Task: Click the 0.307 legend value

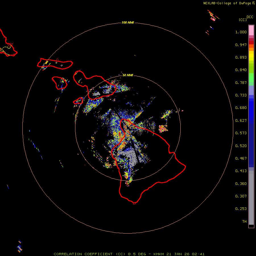Action: click(241, 196)
